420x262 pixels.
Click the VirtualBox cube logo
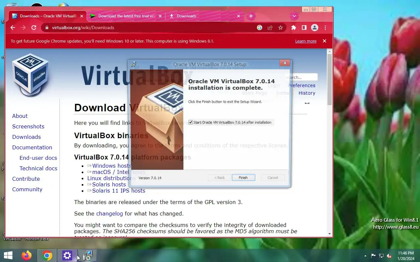click(31, 75)
